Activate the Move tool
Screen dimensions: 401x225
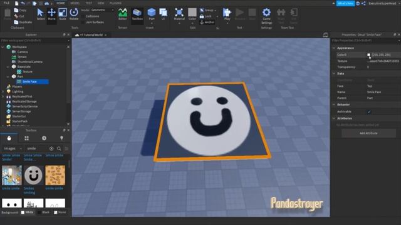[51, 14]
